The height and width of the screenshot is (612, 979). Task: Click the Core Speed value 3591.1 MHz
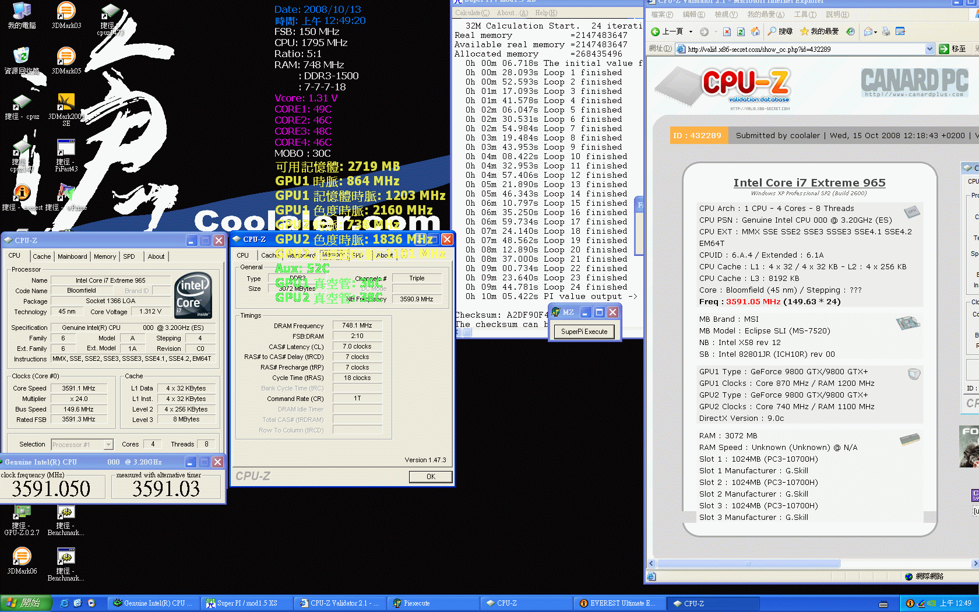pos(79,388)
